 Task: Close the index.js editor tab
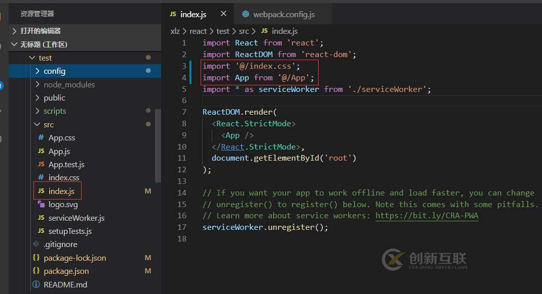(223, 14)
